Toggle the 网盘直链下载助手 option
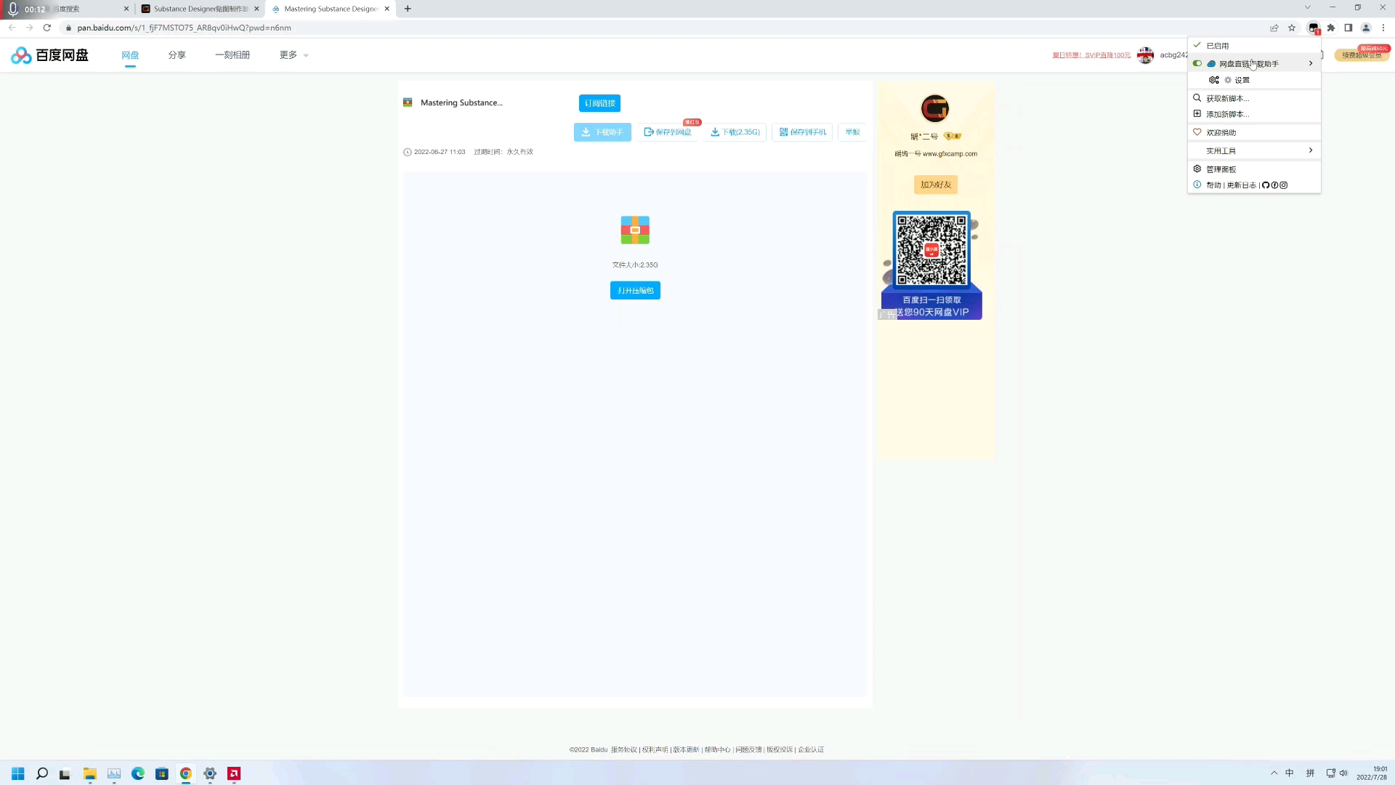 (x=1199, y=64)
